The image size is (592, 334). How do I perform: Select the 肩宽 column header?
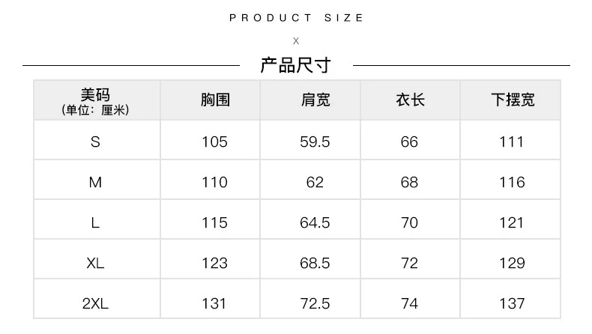pyautogui.click(x=315, y=100)
